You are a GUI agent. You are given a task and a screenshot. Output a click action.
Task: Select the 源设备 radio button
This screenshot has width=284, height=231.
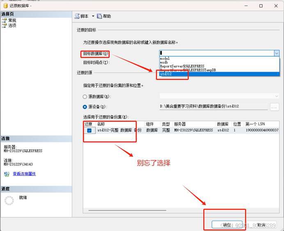pyautogui.click(x=85, y=107)
